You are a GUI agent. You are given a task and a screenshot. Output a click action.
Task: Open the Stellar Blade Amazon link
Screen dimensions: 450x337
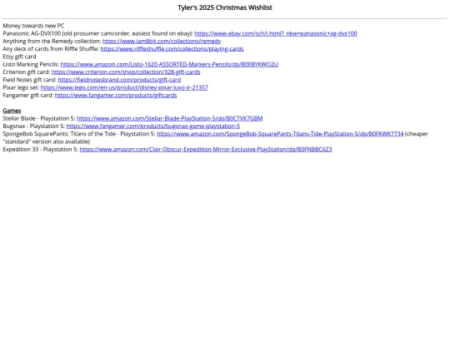pyautogui.click(x=170, y=119)
